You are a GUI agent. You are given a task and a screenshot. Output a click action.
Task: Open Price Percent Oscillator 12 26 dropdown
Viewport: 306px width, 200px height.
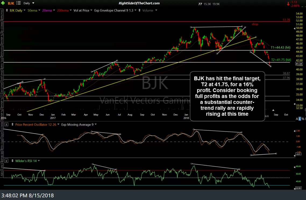tap(58, 124)
